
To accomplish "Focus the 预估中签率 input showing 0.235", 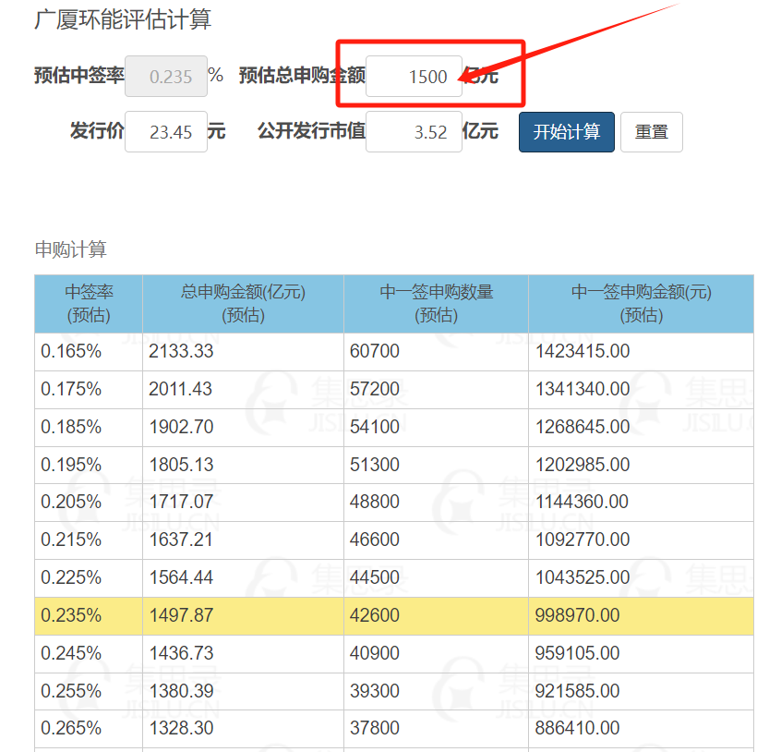I will coord(166,77).
